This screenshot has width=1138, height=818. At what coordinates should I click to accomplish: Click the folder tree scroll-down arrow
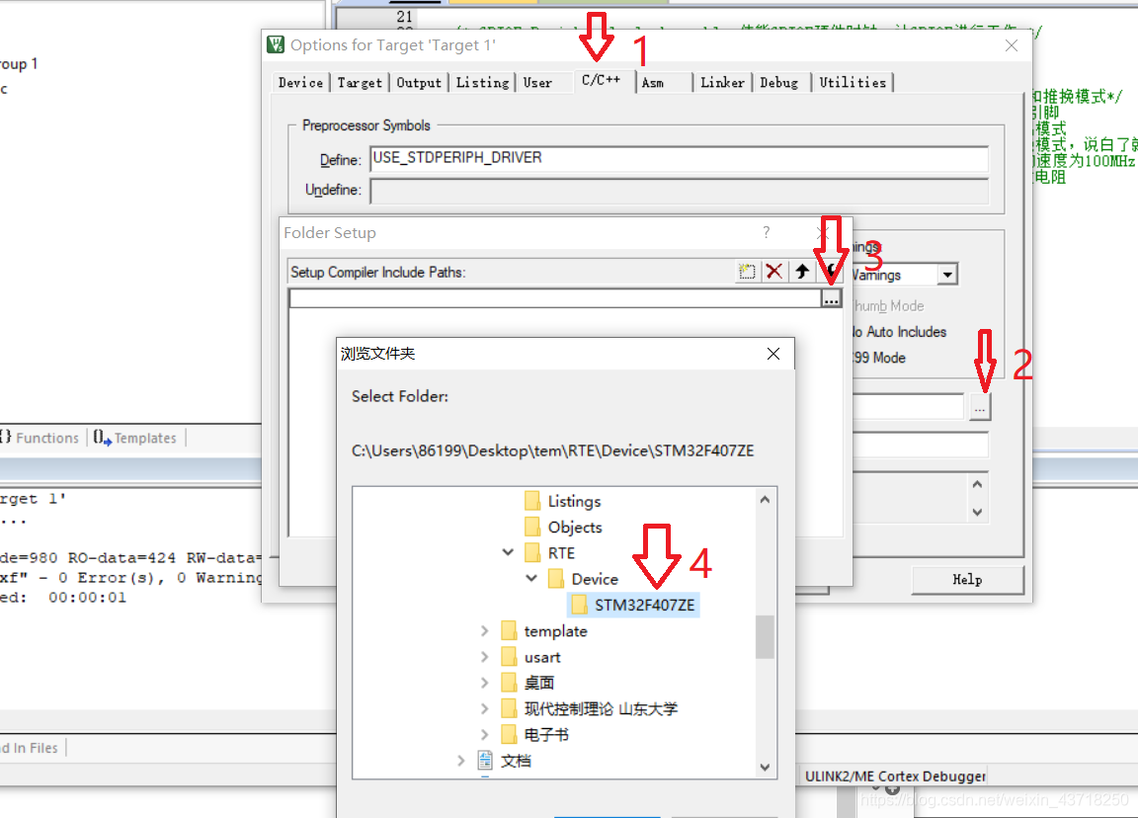click(x=765, y=768)
